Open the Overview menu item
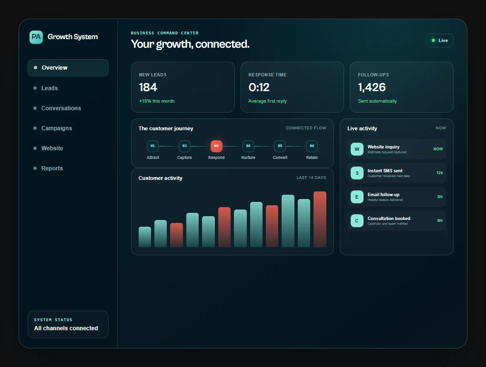 (x=68, y=68)
